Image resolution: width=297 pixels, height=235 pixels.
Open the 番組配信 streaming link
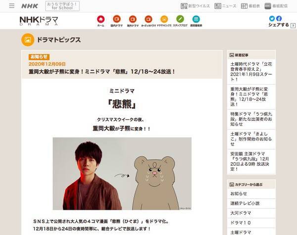pyautogui.click(x=276, y=6)
